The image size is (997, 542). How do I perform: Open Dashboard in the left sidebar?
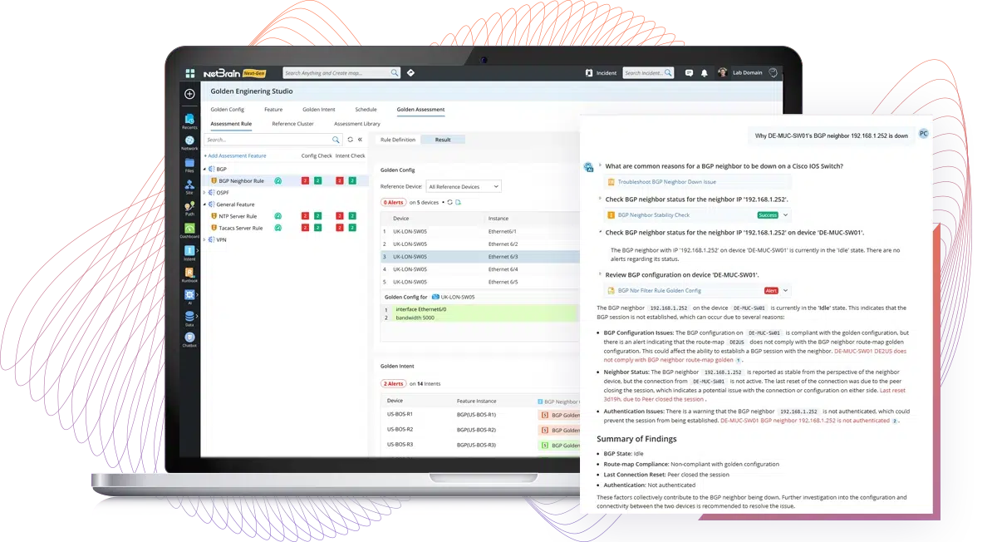189,230
